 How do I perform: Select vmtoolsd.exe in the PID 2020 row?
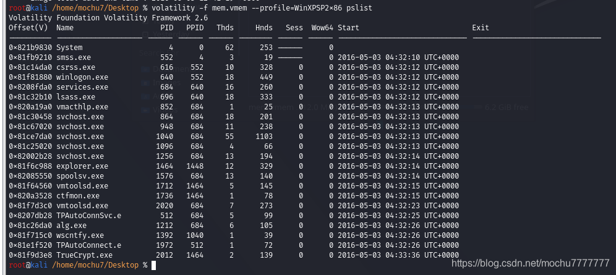pos(82,206)
